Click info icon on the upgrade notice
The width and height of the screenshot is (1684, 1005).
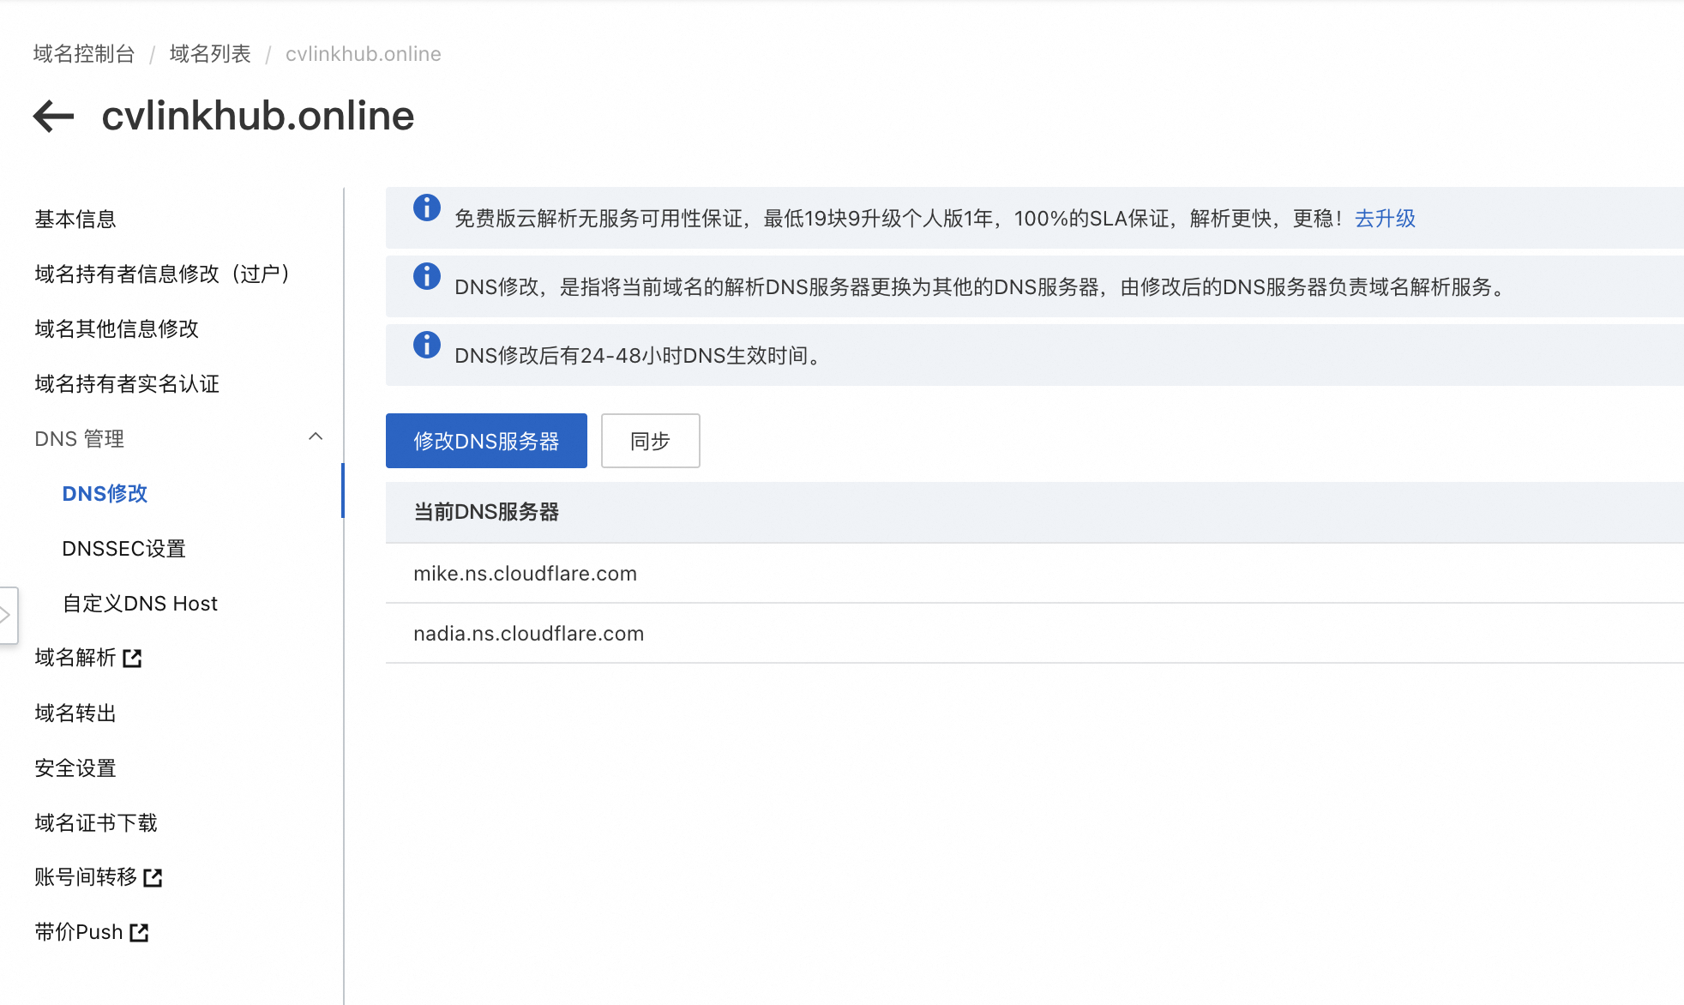coord(426,208)
